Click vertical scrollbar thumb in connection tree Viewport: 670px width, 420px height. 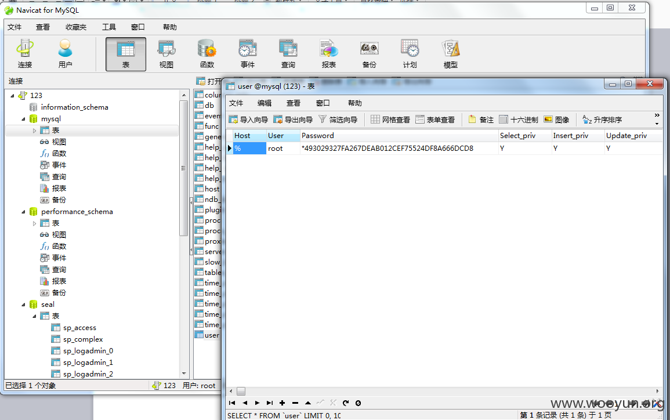click(184, 168)
